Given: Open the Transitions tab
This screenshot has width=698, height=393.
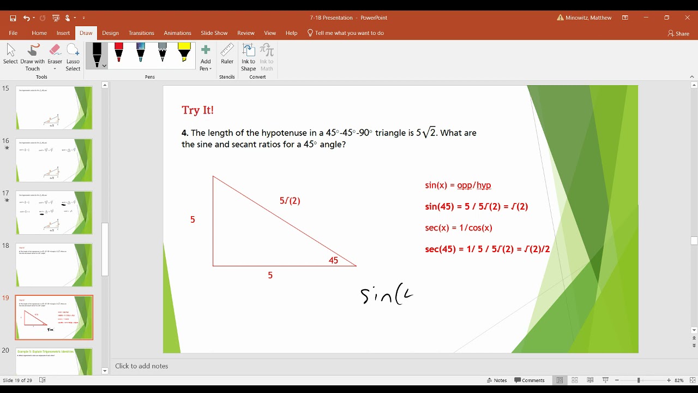Looking at the screenshot, I should 141,33.
